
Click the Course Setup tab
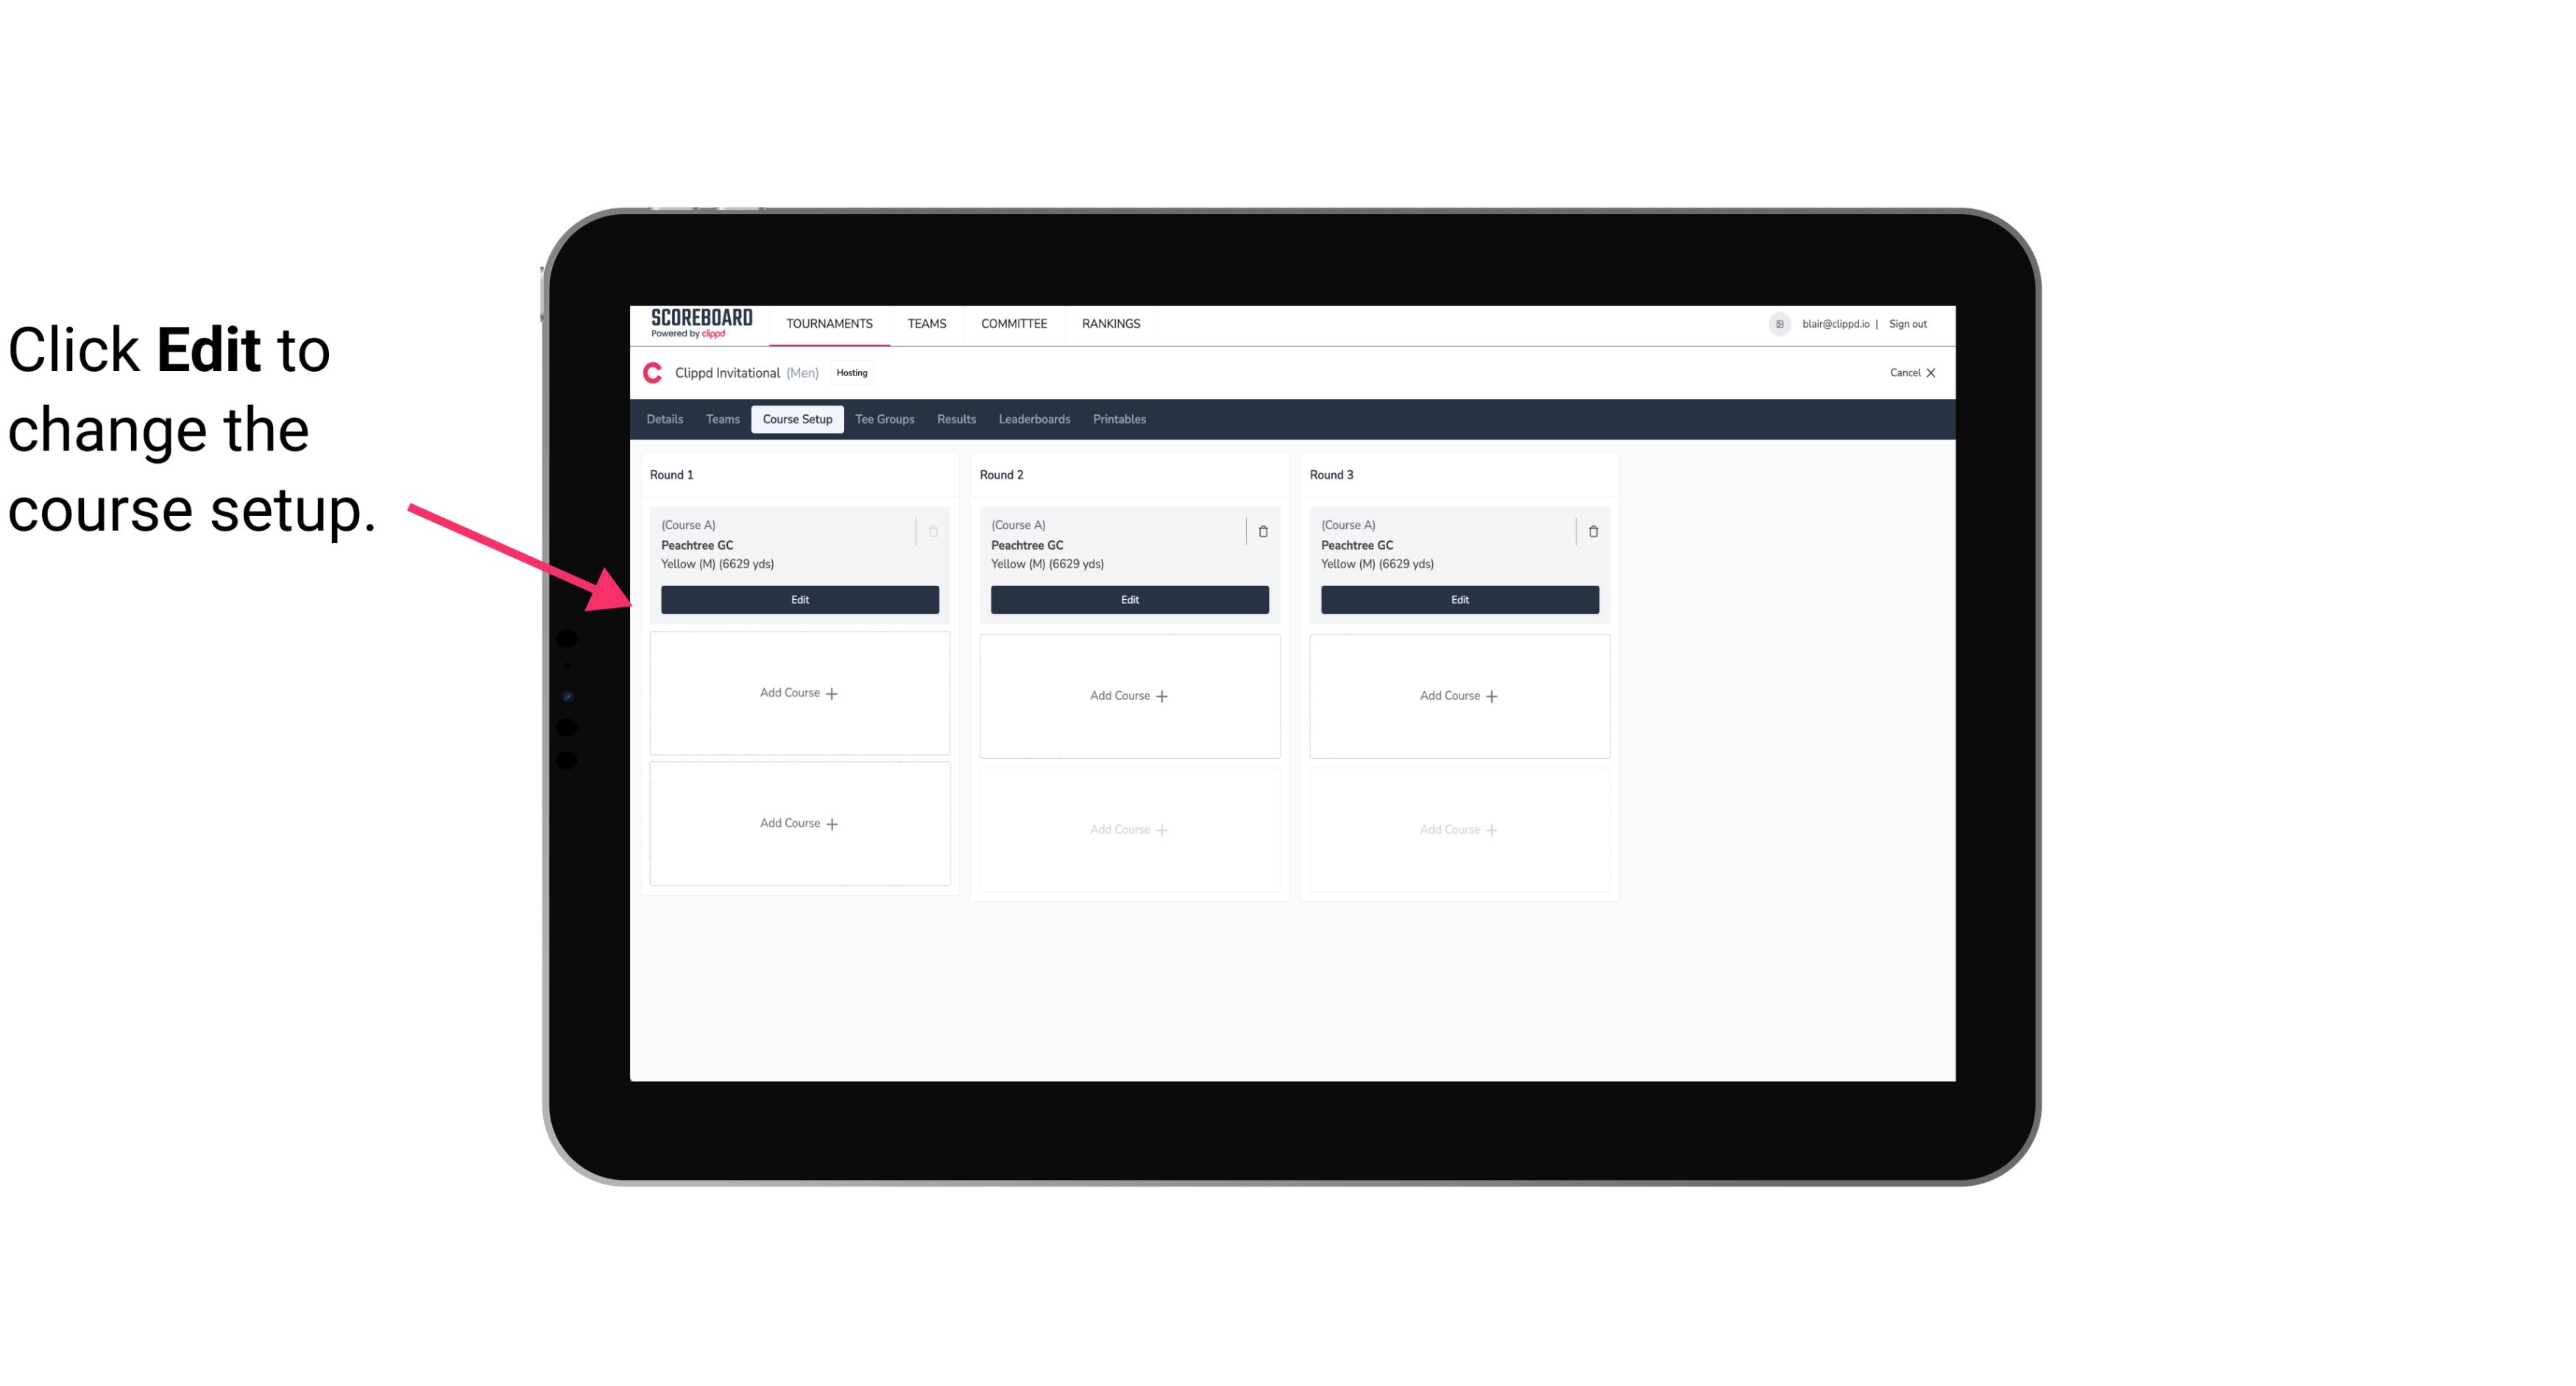[796, 418]
